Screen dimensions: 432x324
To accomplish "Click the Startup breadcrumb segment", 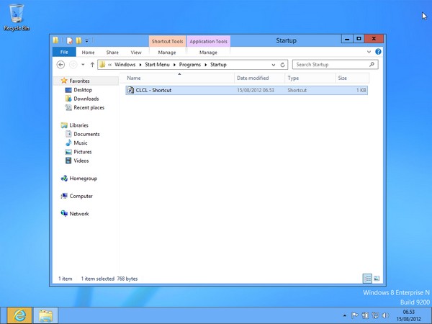I will (x=218, y=65).
